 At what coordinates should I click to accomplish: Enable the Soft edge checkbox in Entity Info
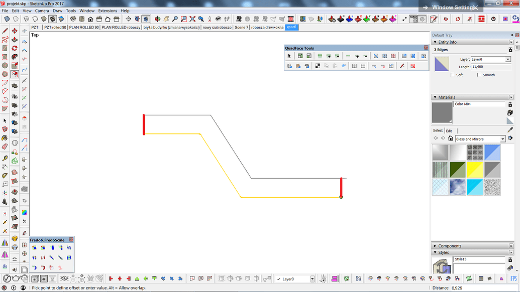click(x=452, y=75)
